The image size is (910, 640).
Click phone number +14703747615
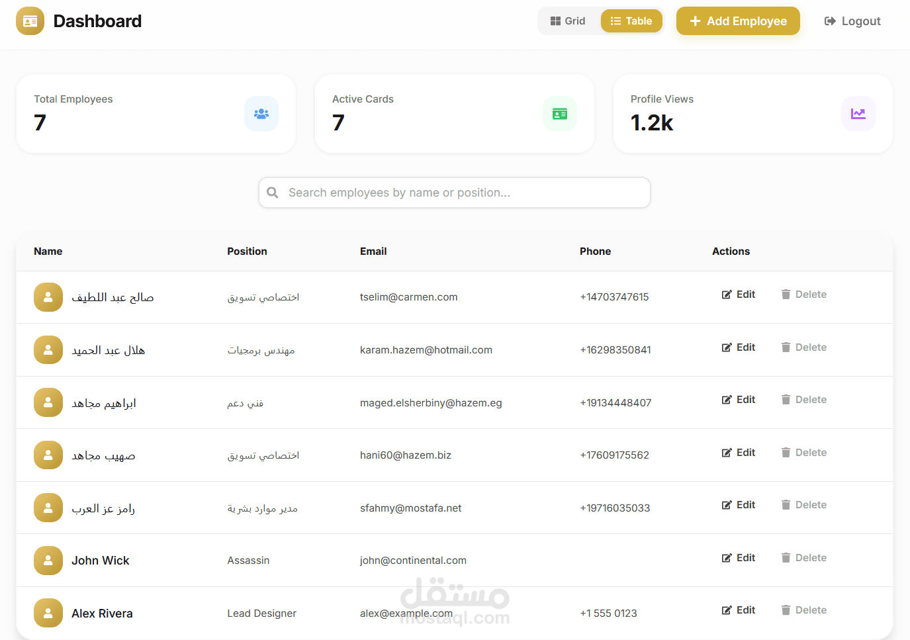click(x=614, y=297)
